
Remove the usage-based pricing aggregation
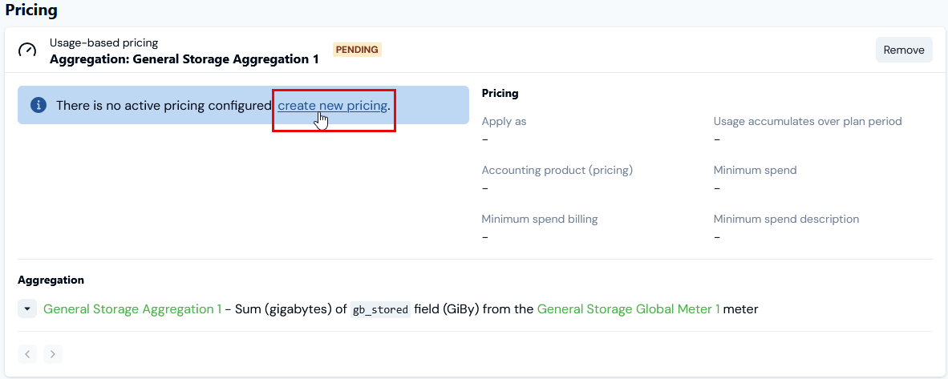click(x=904, y=50)
